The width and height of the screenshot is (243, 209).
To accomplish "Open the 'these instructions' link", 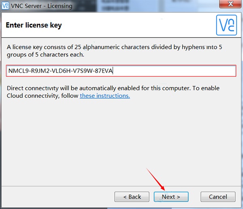I will tap(104, 96).
